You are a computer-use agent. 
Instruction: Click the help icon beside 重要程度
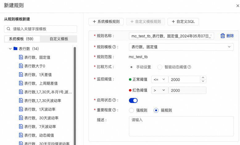[x=114, y=110]
